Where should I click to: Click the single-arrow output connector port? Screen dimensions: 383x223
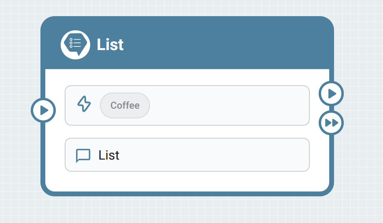coord(331,94)
